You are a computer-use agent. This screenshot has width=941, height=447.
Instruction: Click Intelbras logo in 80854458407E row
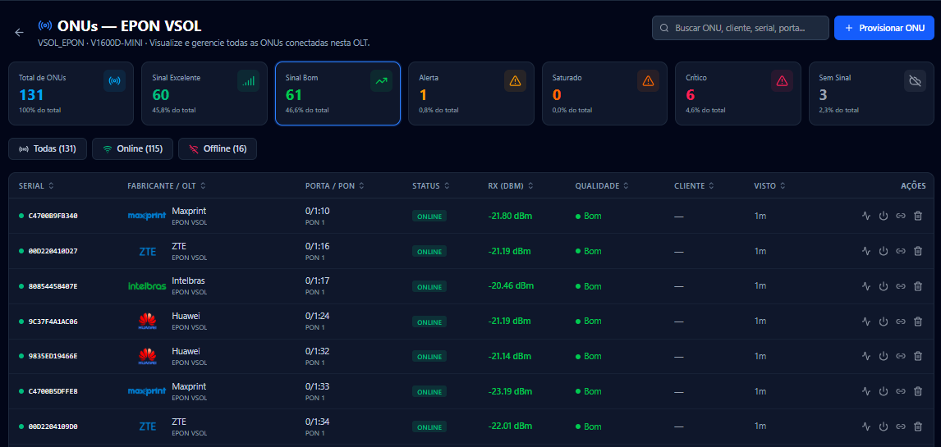pyautogui.click(x=147, y=286)
